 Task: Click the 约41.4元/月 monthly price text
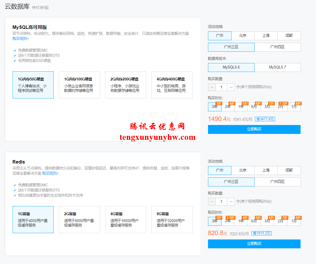243,119
